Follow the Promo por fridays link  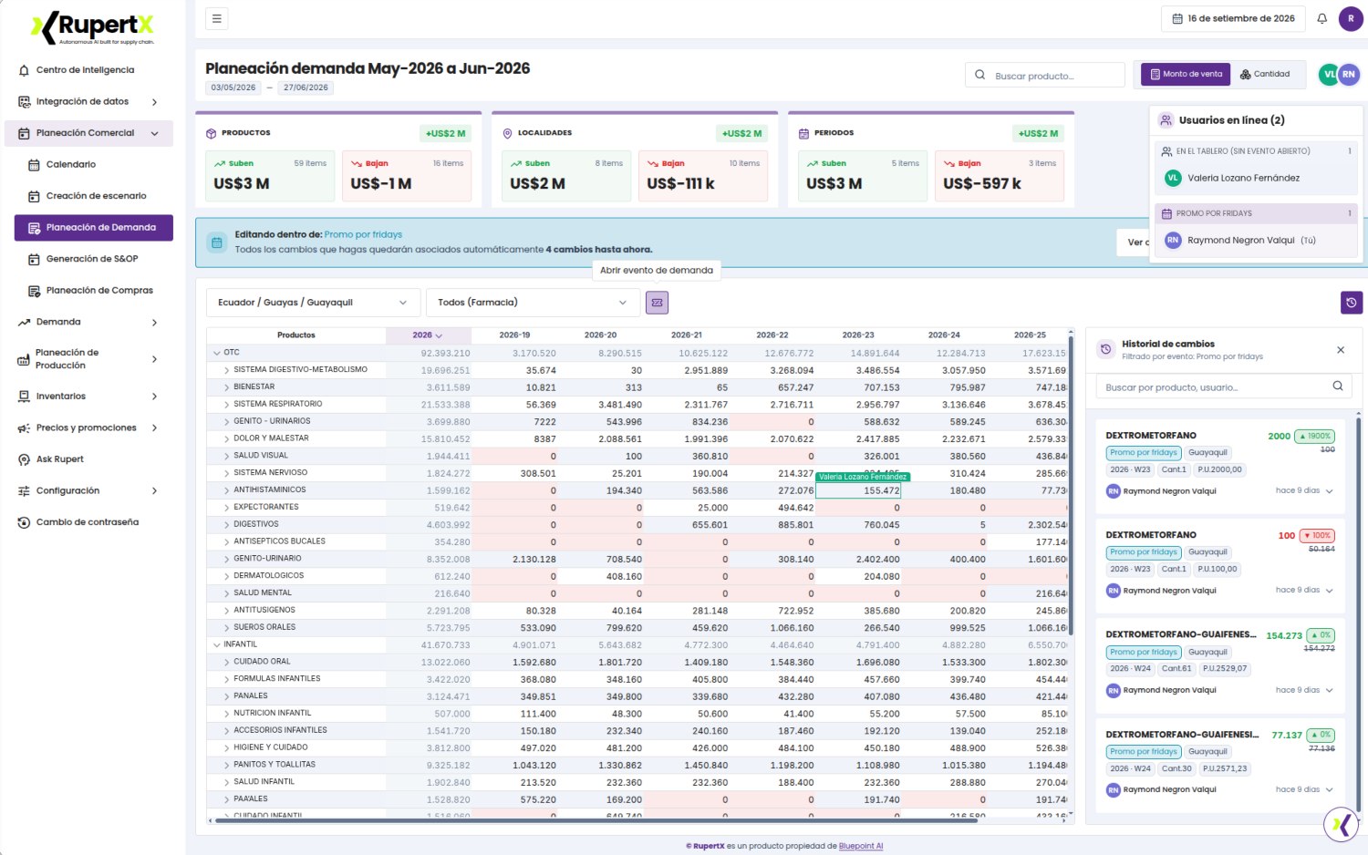point(363,234)
